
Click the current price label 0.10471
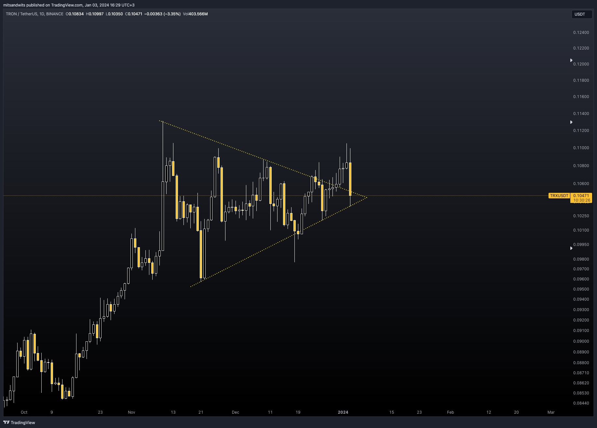[x=581, y=196]
